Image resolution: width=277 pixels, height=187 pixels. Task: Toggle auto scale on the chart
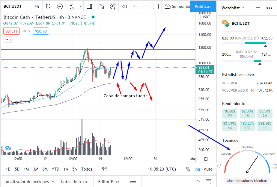tap(208, 169)
